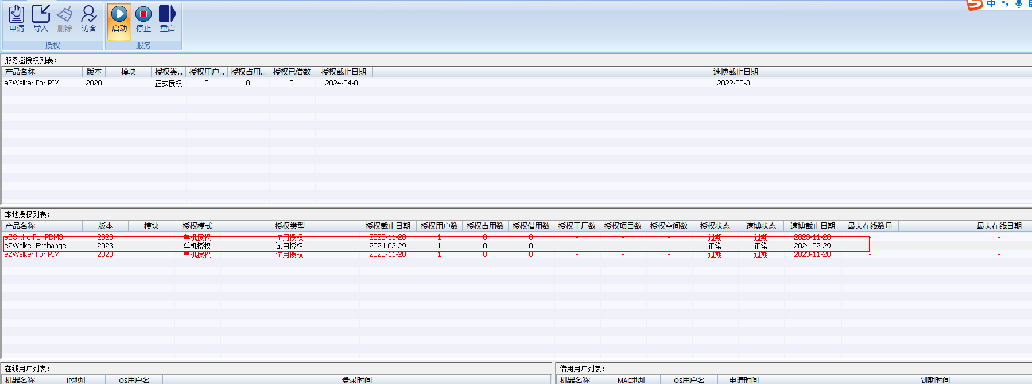Restart the service with 重启 button
The width and height of the screenshot is (1032, 384).
[168, 18]
